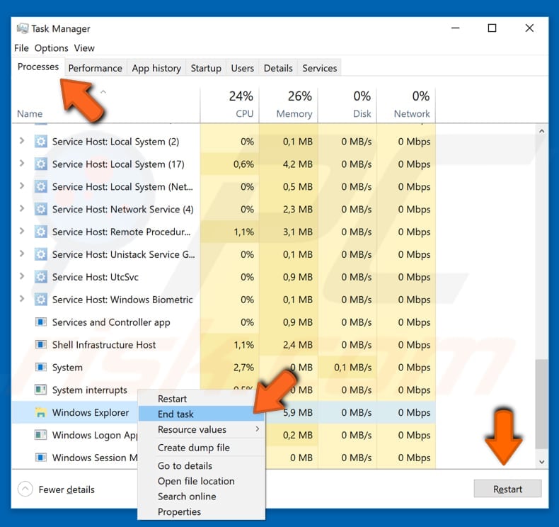Select the Shell Infrastructure Host process name
Screen dimensions: 559x527
point(104,345)
